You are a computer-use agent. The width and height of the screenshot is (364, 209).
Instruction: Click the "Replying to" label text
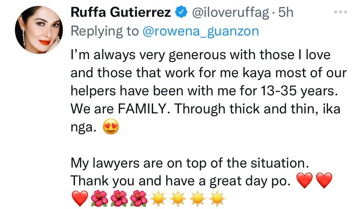point(105,31)
